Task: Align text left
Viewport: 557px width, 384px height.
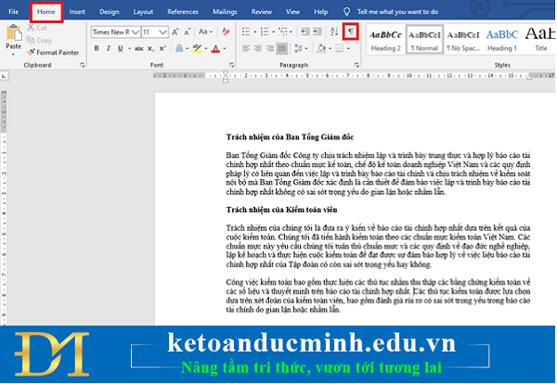Action: 246,48
